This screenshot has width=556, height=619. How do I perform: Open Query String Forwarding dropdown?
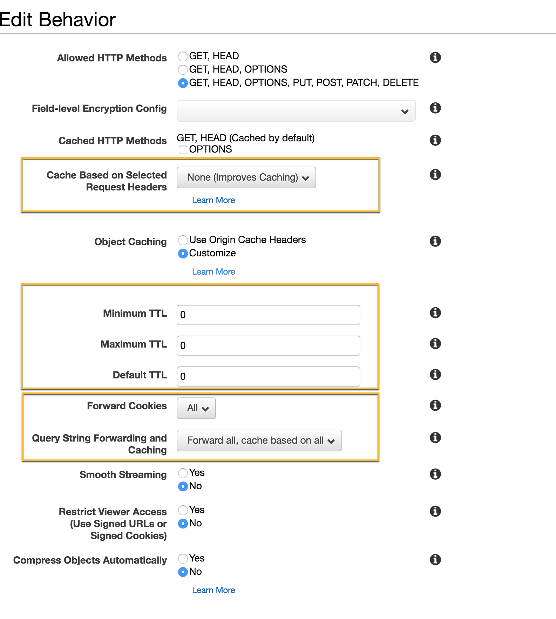click(x=259, y=440)
